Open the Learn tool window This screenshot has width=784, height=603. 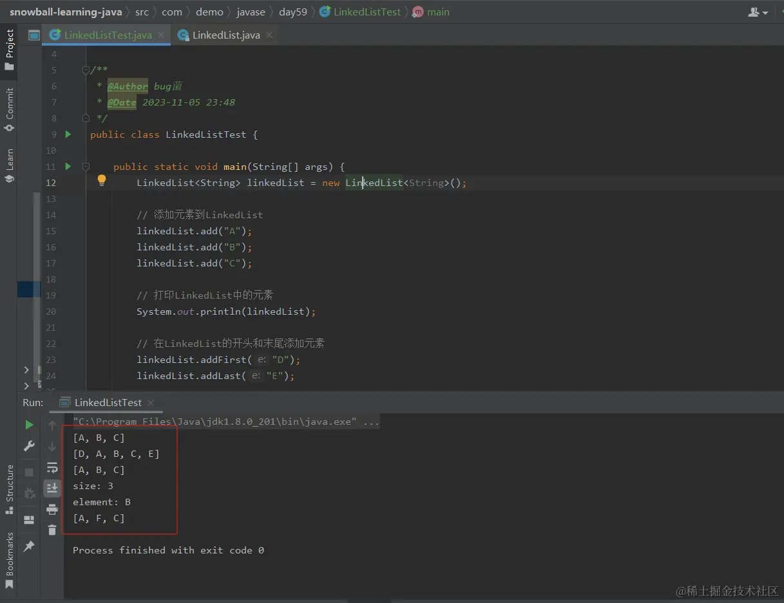click(9, 165)
